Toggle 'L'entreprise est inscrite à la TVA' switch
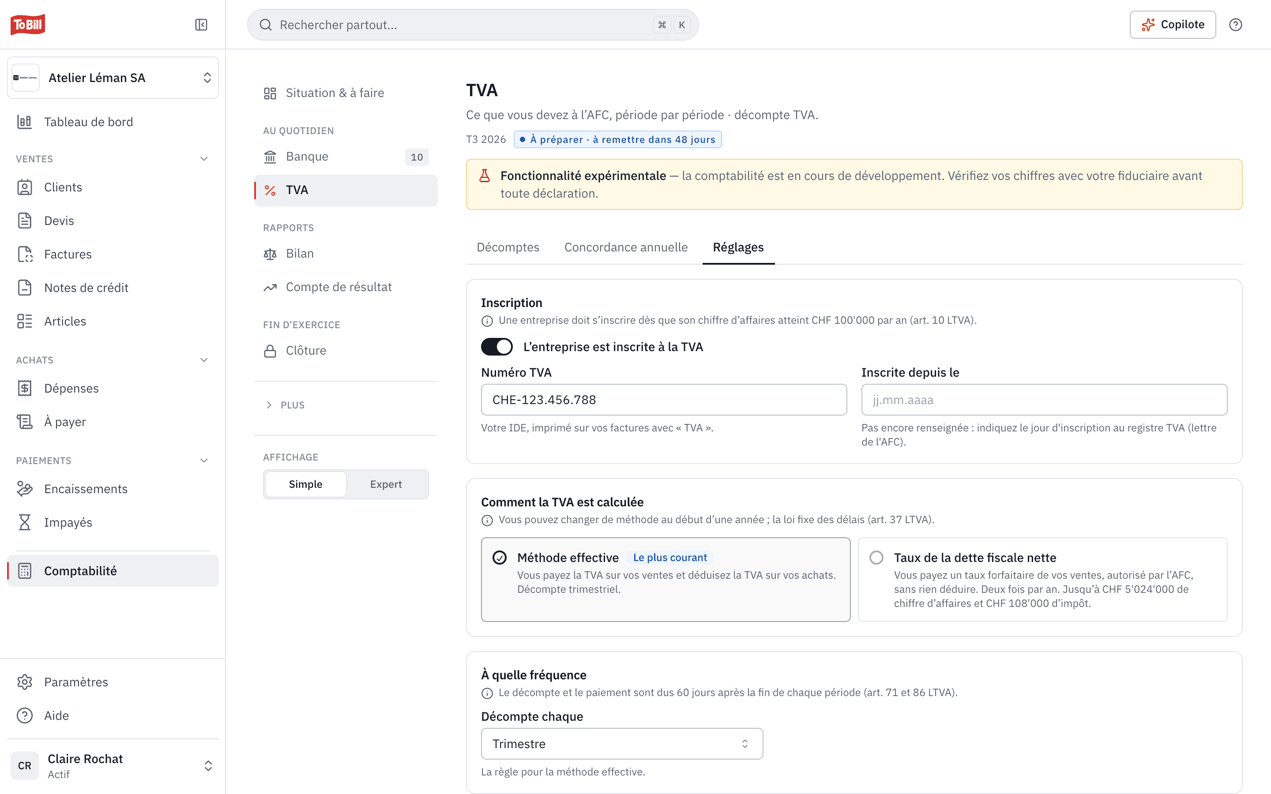The height and width of the screenshot is (794, 1271). (497, 347)
